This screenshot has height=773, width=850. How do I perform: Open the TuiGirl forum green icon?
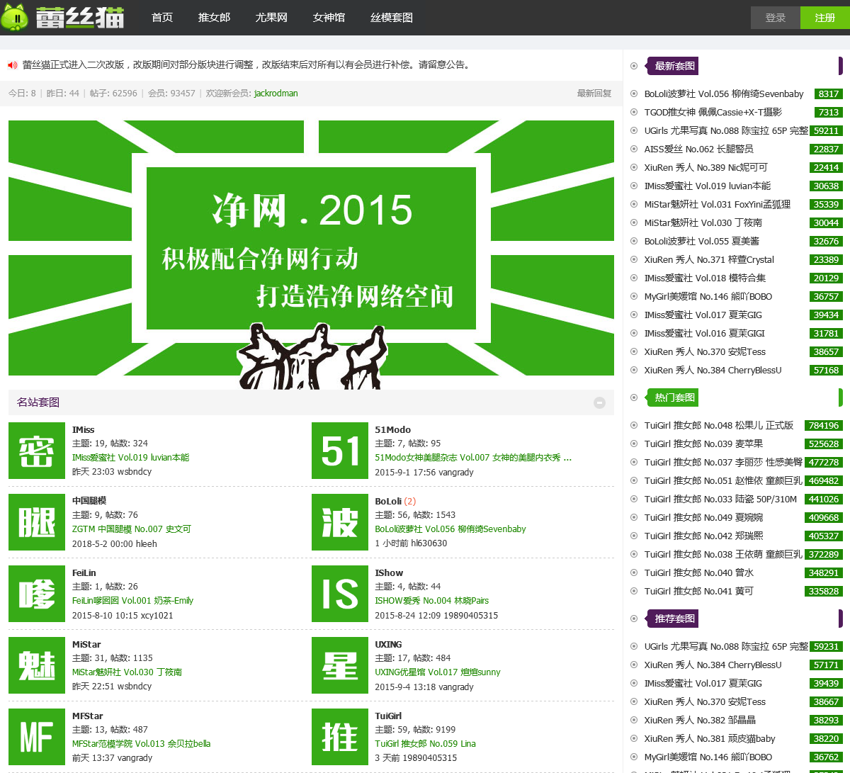coord(340,737)
